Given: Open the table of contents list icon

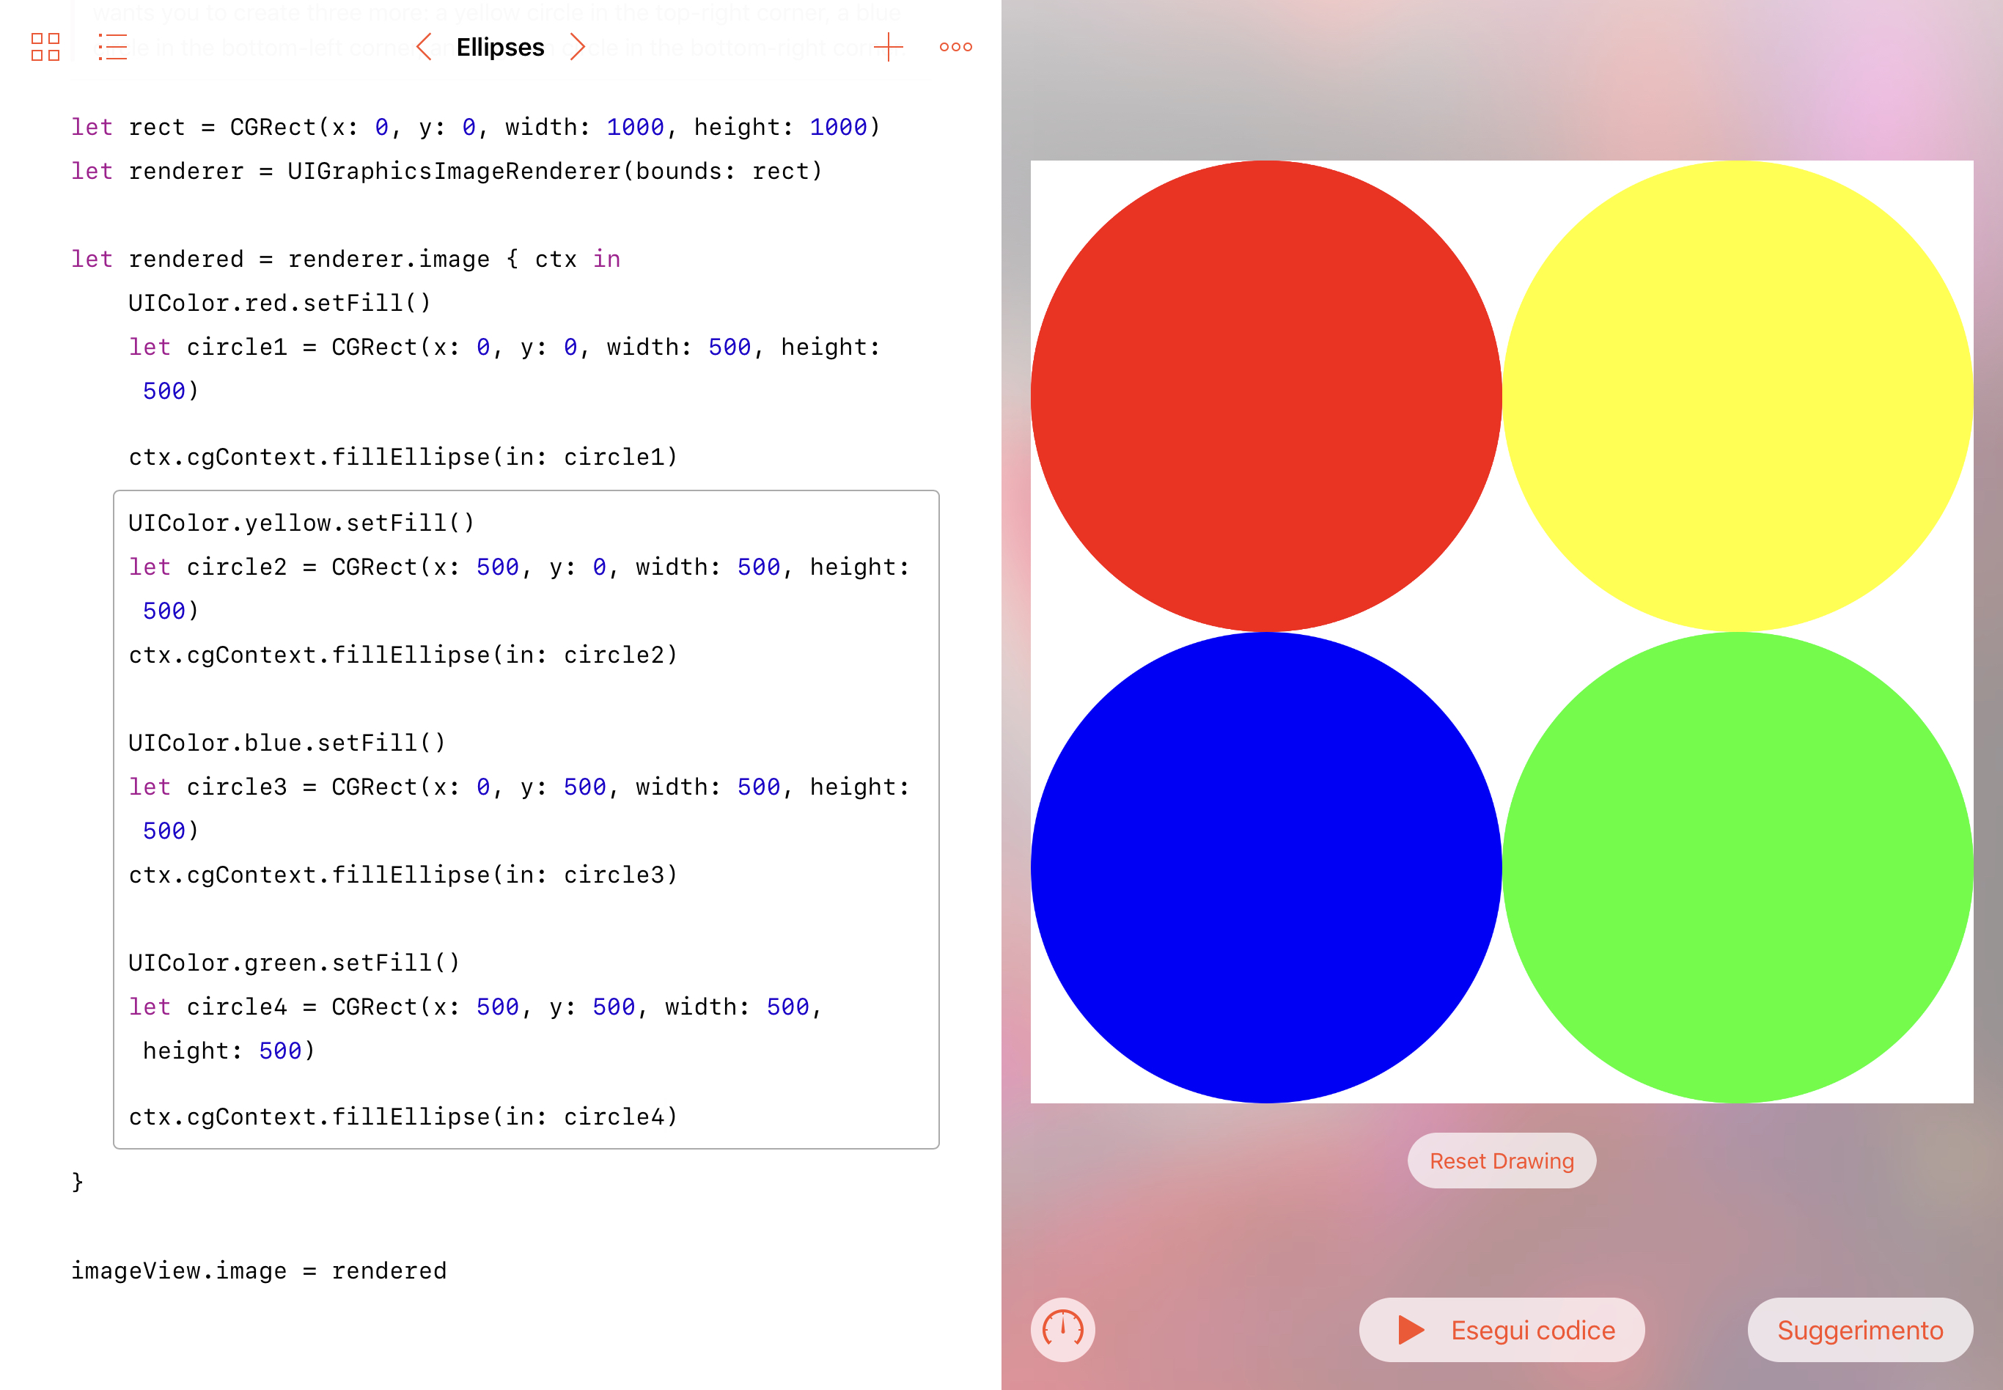Looking at the screenshot, I should point(112,47).
